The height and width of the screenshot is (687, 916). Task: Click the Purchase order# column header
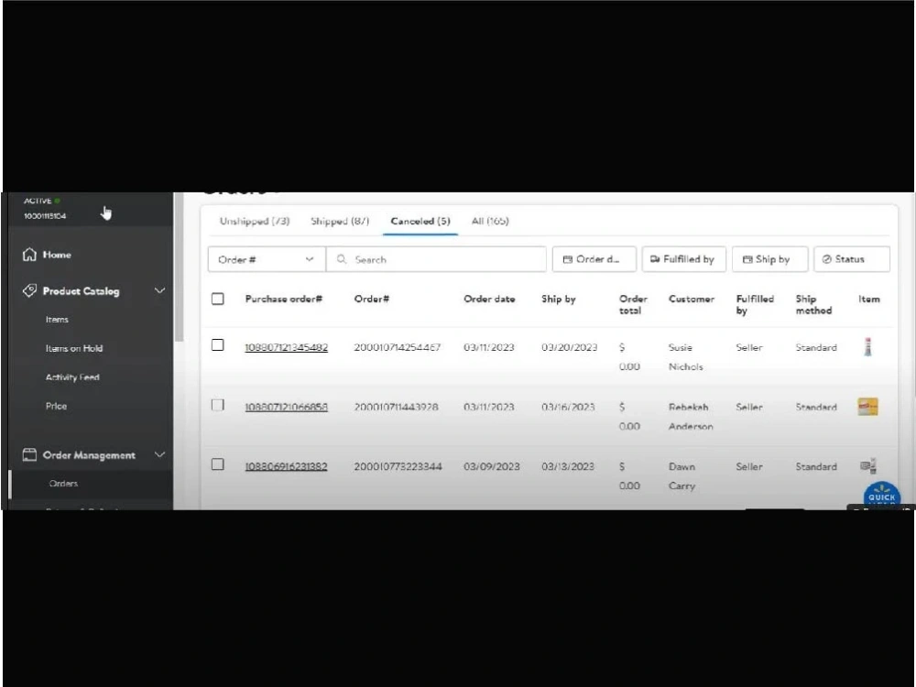(284, 299)
